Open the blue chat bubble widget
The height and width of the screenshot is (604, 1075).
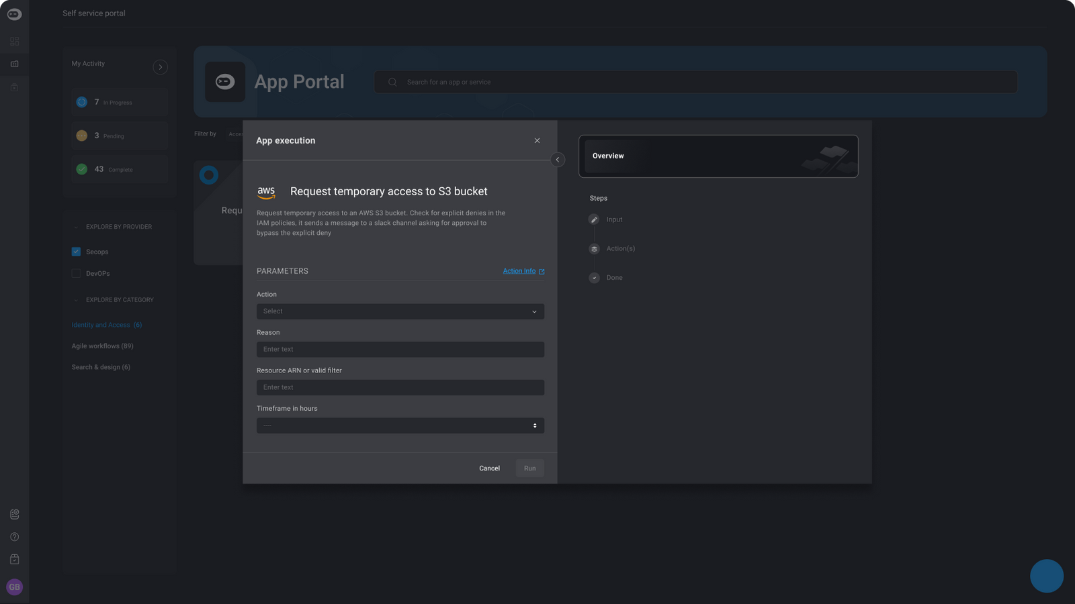tap(1046, 576)
